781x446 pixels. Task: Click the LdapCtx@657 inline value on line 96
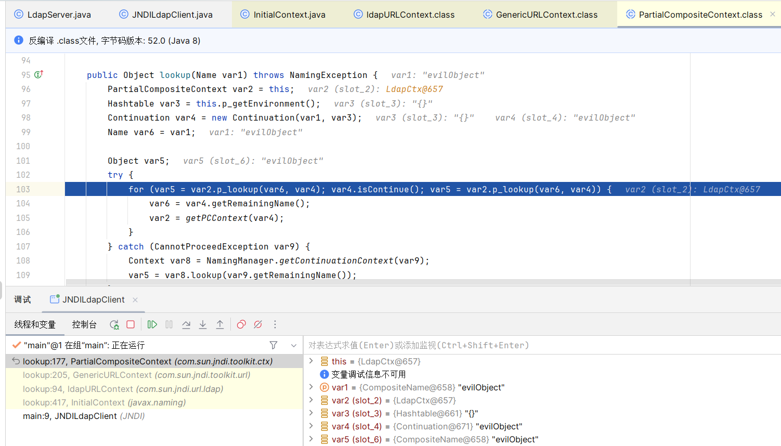(x=414, y=89)
